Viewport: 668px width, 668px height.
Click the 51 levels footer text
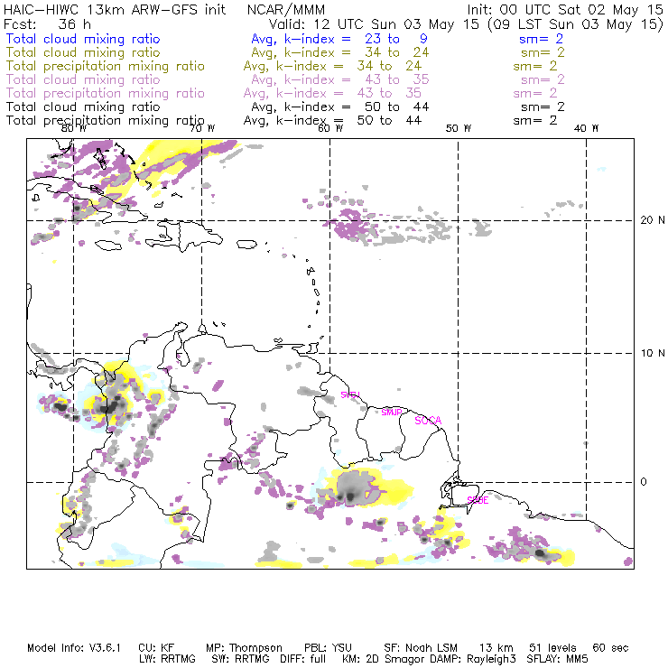tap(553, 648)
